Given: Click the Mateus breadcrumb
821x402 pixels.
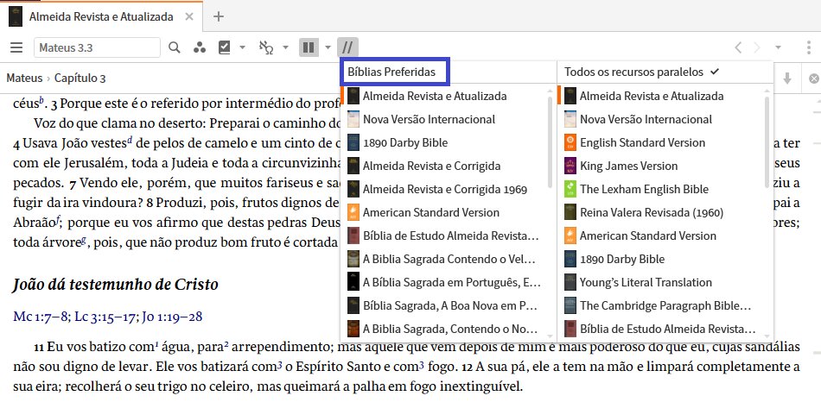Looking at the screenshot, I should click(24, 79).
